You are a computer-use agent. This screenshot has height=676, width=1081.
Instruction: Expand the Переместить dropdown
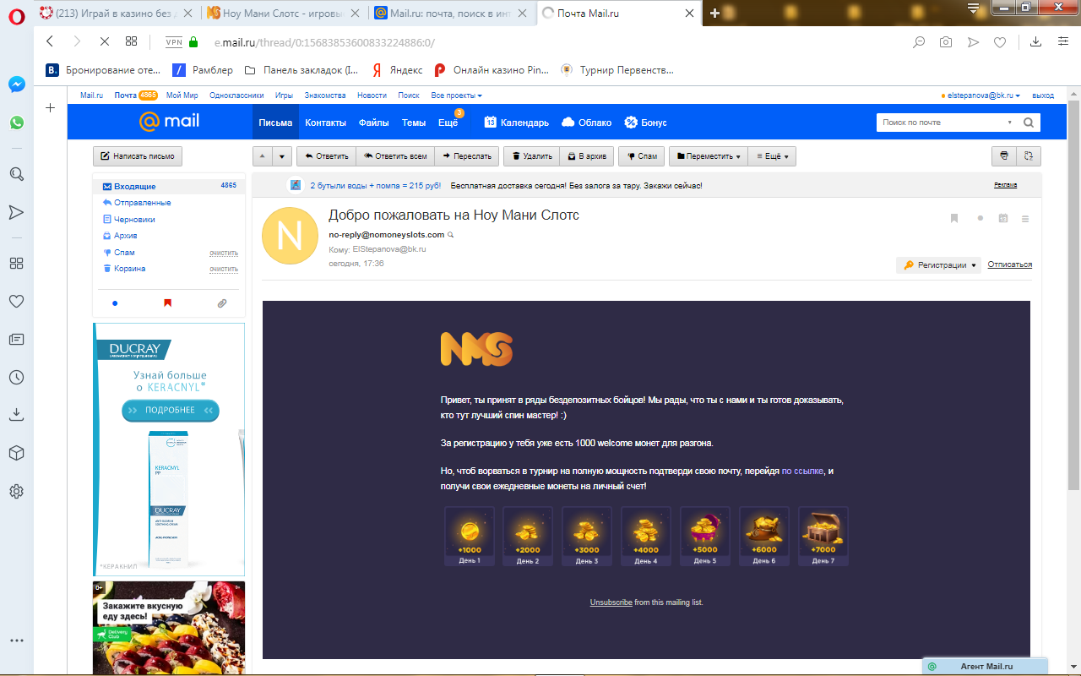708,156
